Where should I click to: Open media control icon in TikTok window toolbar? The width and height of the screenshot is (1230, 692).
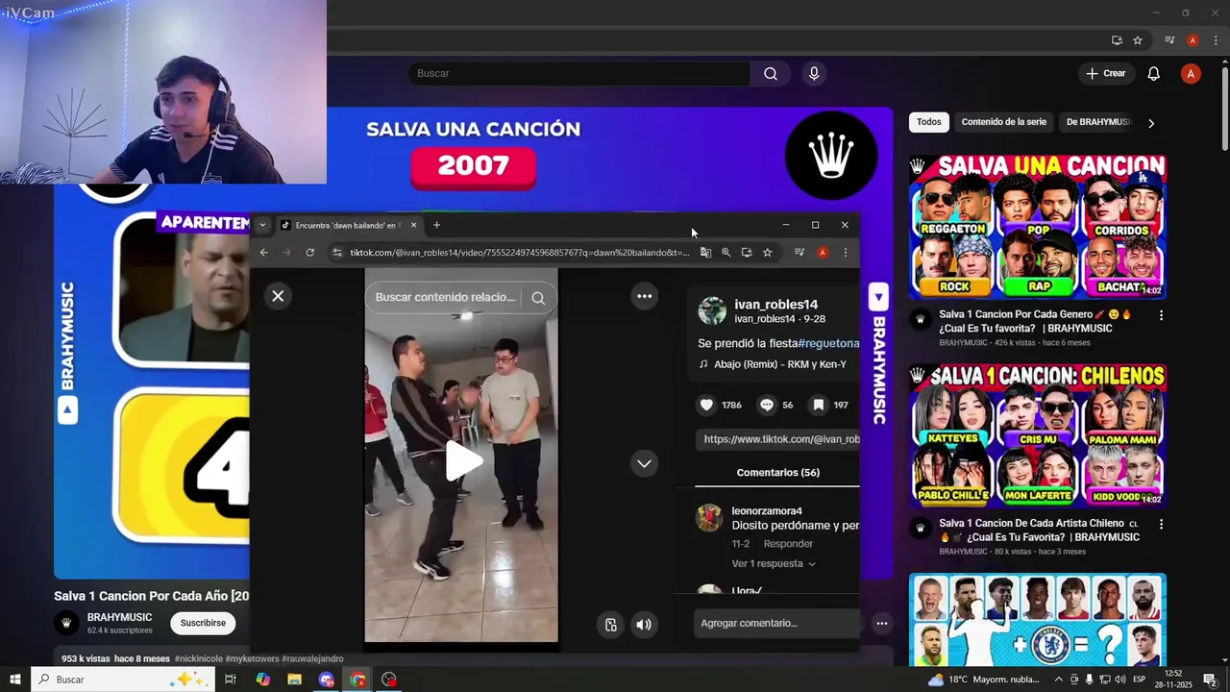[799, 253]
